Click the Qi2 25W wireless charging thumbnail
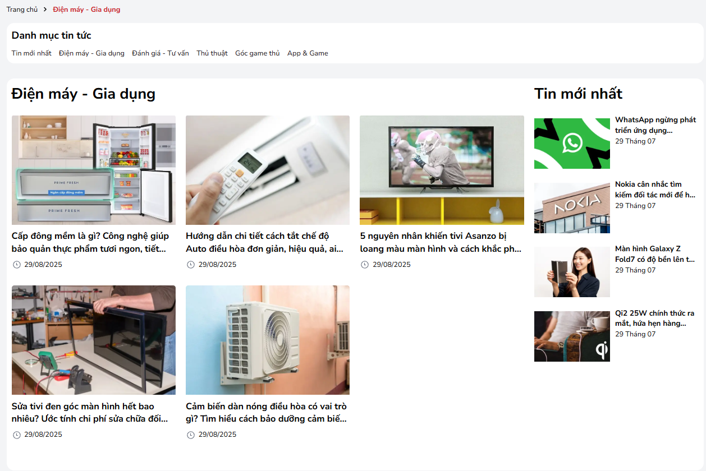This screenshot has height=471, width=706. tap(572, 336)
